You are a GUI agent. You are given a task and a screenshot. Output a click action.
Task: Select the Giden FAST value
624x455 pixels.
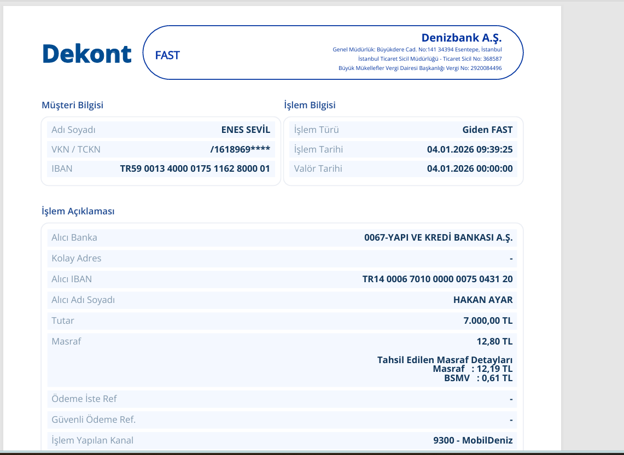pyautogui.click(x=487, y=130)
